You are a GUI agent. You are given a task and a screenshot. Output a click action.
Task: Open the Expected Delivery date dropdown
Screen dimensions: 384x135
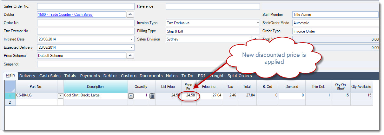tap(132, 47)
